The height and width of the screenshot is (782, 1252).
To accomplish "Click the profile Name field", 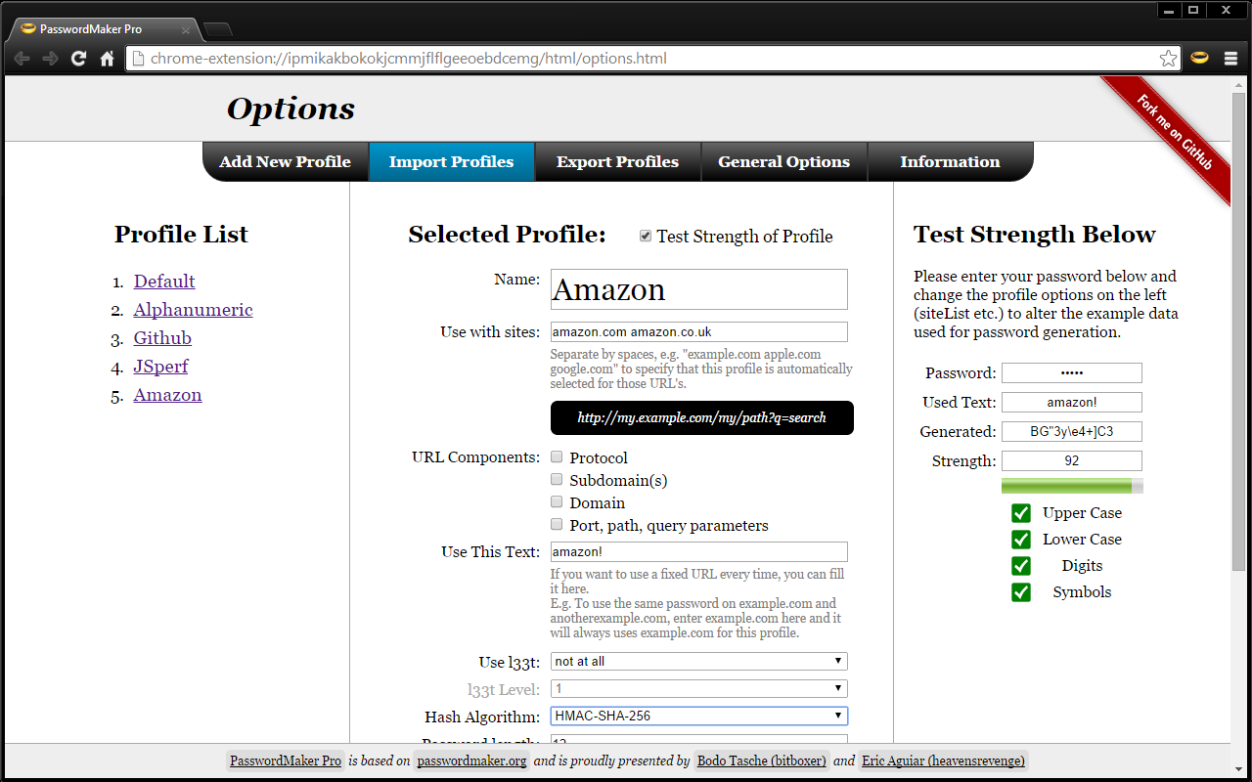I will [699, 289].
